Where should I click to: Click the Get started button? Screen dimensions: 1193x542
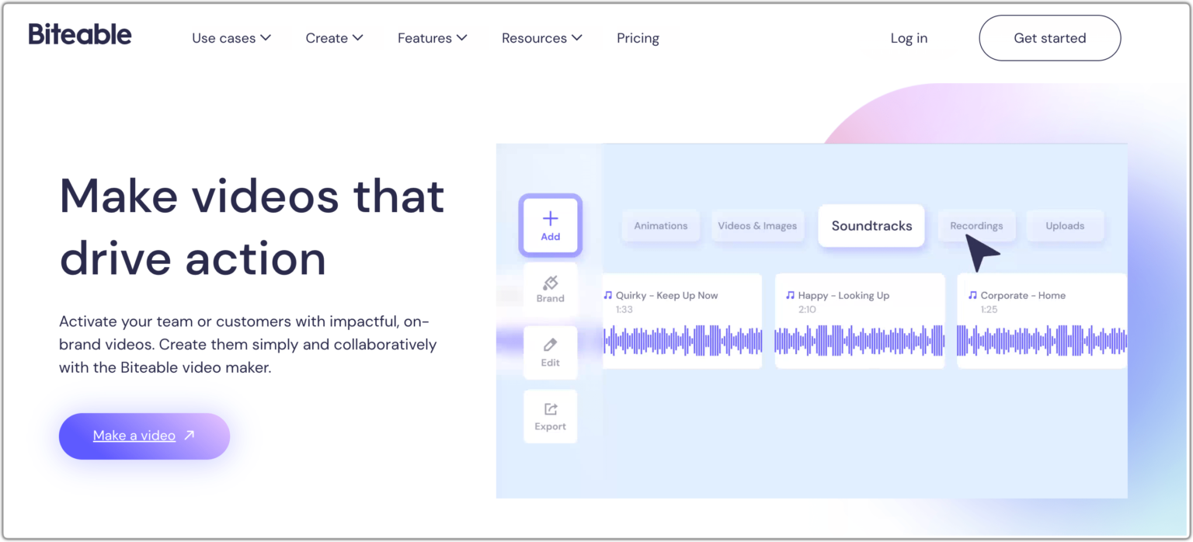[x=1049, y=38]
